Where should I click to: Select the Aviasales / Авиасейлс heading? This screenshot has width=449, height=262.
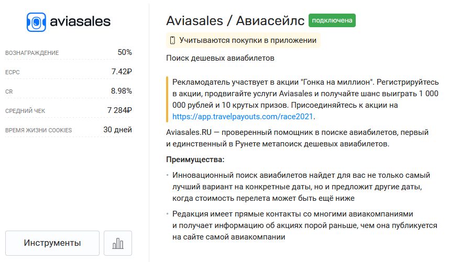click(235, 21)
